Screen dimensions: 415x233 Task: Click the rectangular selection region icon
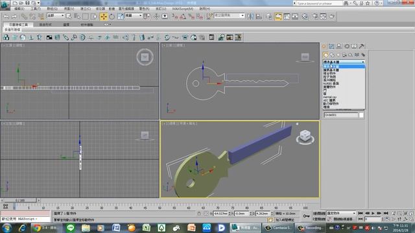(x=86, y=17)
